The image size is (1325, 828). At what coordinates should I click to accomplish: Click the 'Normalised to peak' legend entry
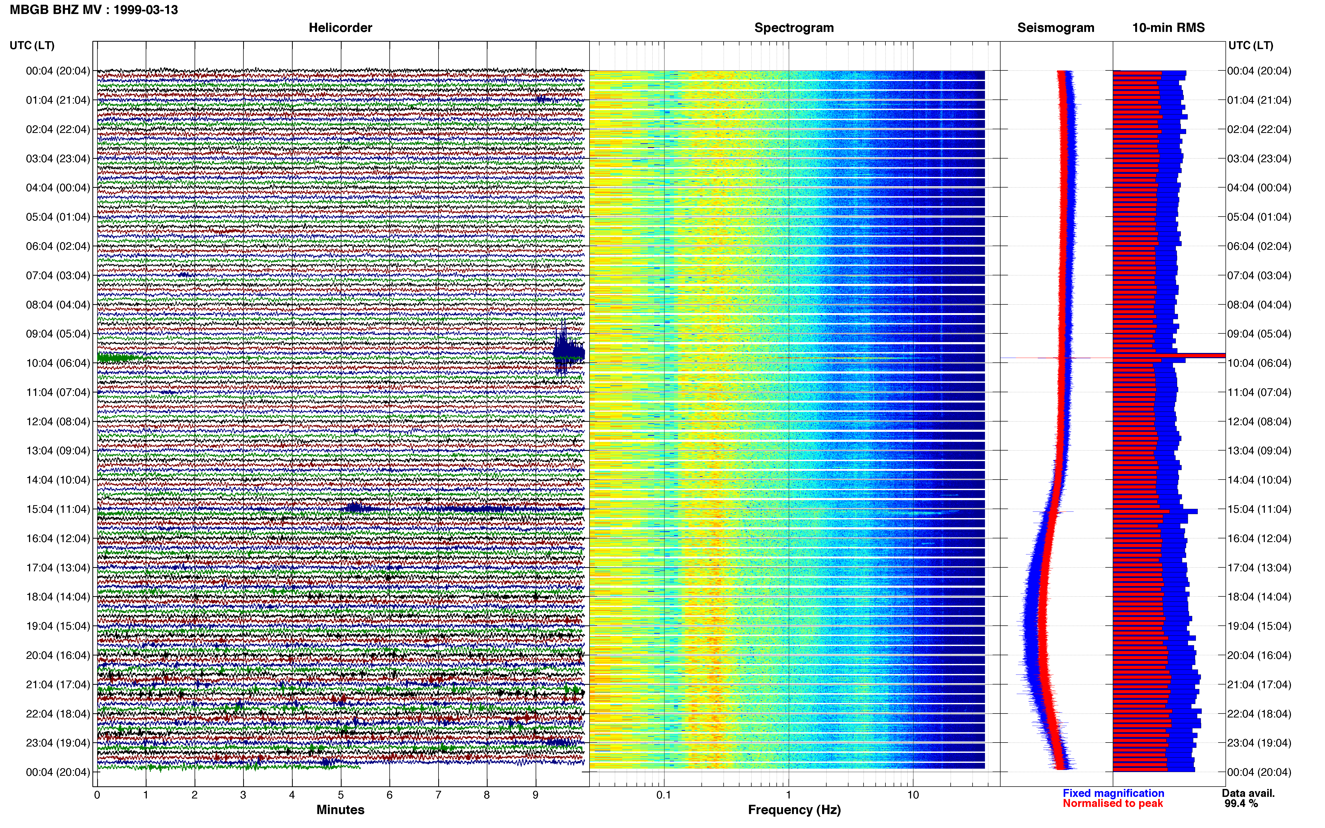(1113, 803)
